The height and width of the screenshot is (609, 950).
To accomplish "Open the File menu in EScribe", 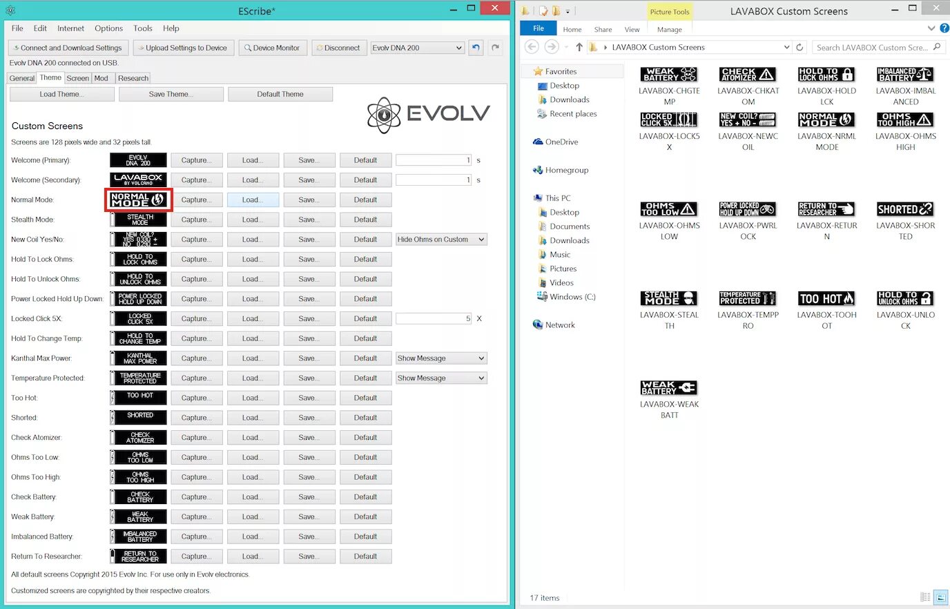I will pos(17,28).
